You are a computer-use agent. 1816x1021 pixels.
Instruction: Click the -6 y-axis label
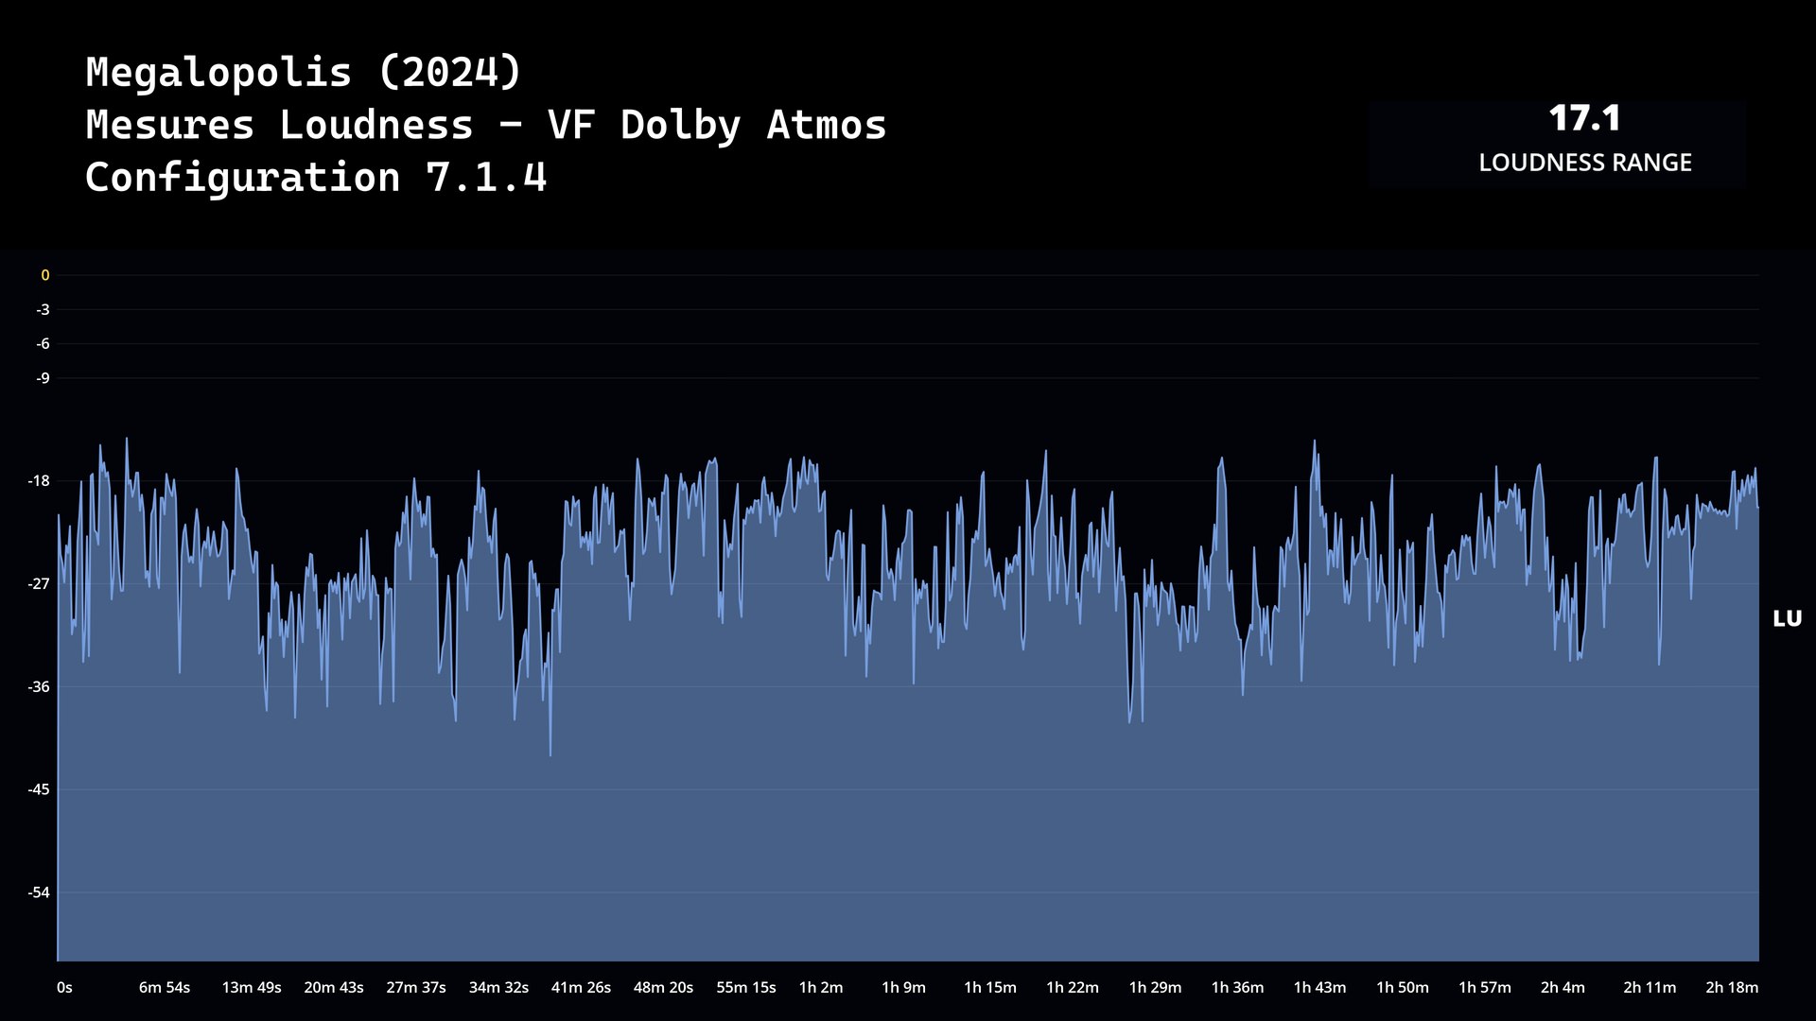click(x=43, y=344)
